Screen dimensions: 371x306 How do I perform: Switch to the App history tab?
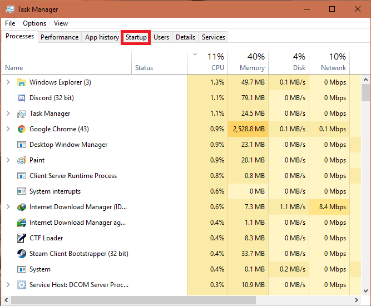click(102, 37)
